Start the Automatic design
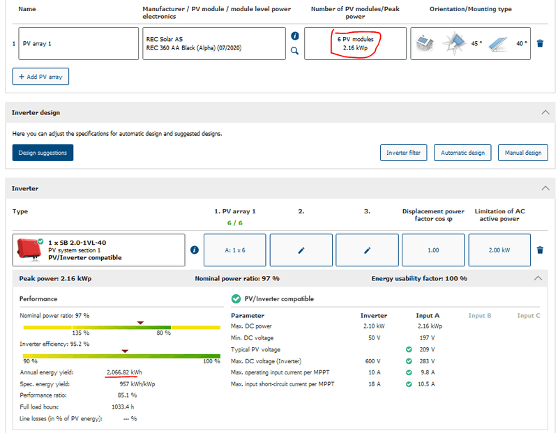Screen dimensions: 558x433 462,153
